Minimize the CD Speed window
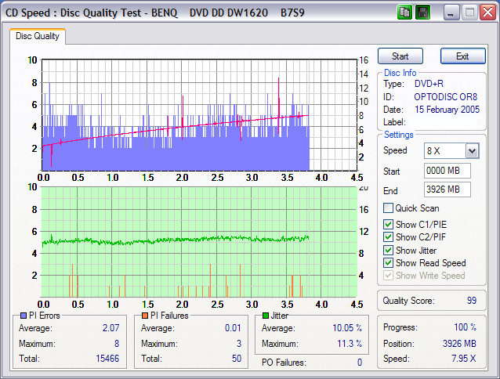The image size is (500, 379). tap(451, 13)
